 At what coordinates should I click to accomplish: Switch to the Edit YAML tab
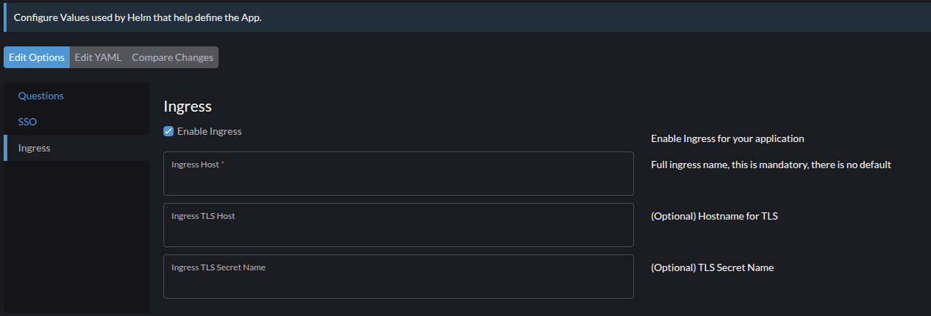pyautogui.click(x=98, y=57)
